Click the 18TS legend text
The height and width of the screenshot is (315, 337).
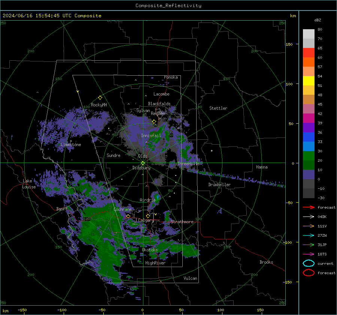click(322, 254)
